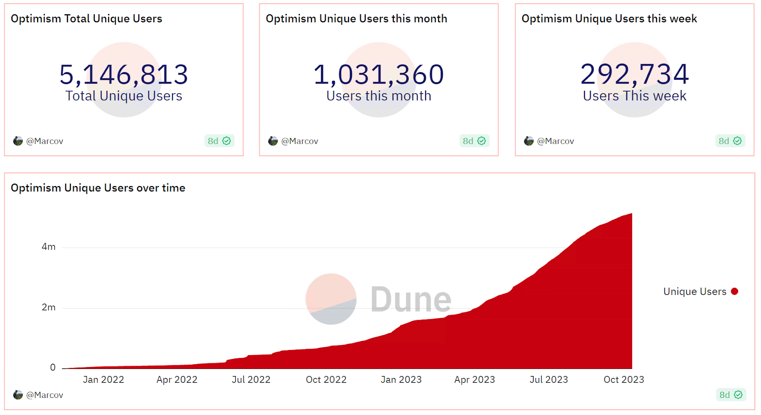Click the Users This week caption
761x415 pixels.
pyautogui.click(x=635, y=96)
